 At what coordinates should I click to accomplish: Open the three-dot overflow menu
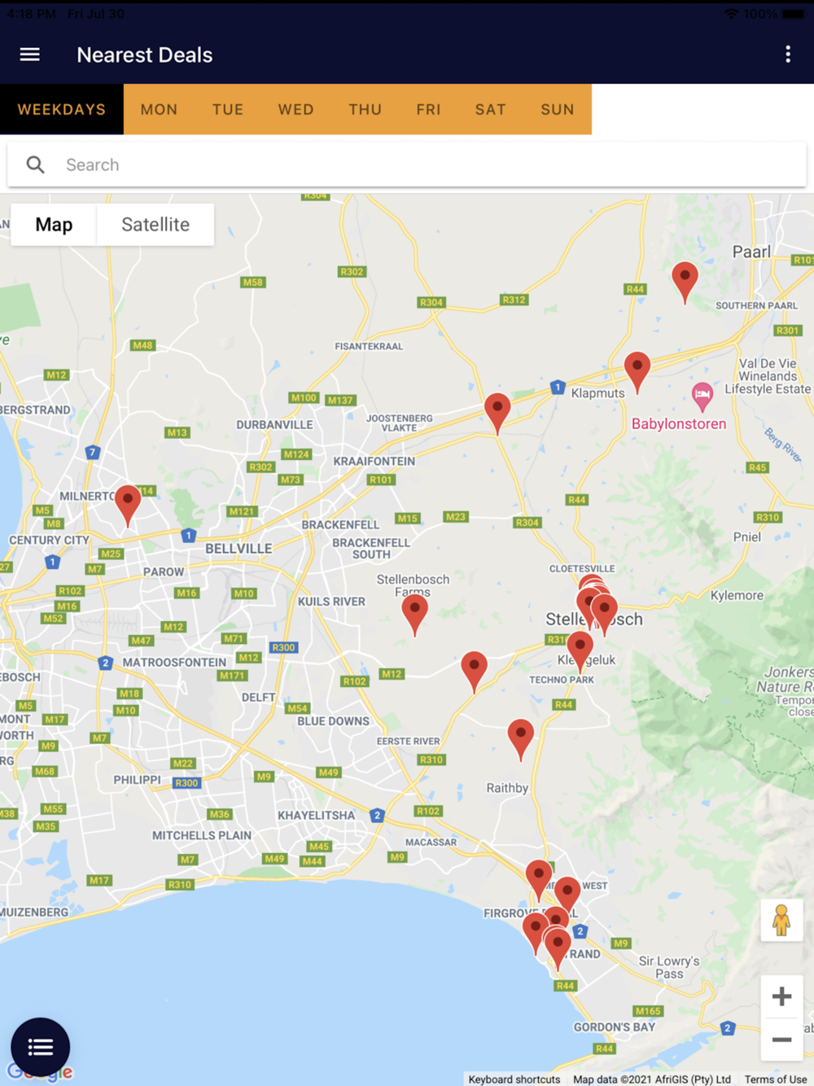pyautogui.click(x=787, y=55)
